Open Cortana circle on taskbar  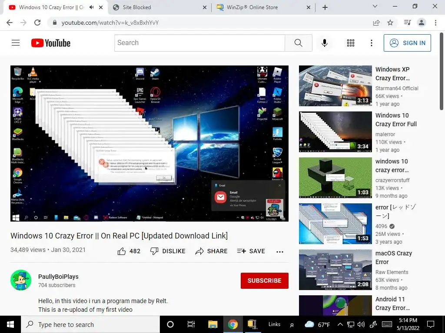coord(170,324)
